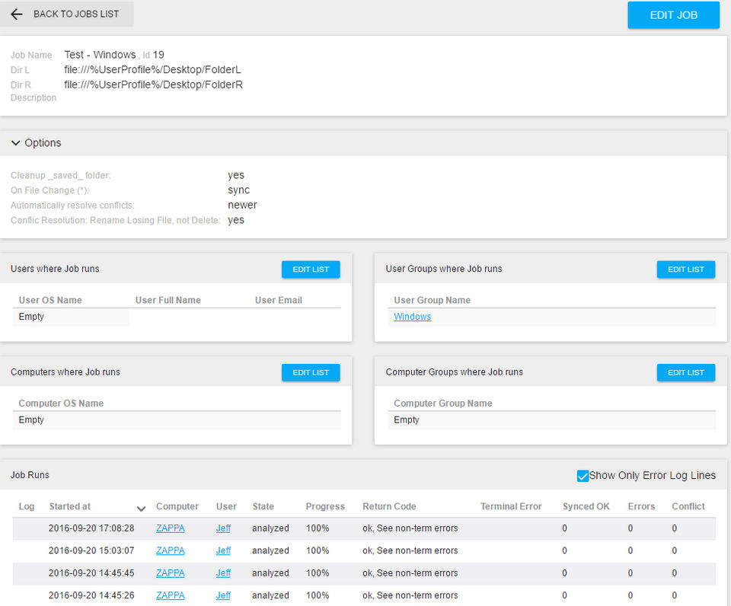Screen dimensions: 731x606
Task: Click return code of 17:08:28 run
Action: [410, 528]
